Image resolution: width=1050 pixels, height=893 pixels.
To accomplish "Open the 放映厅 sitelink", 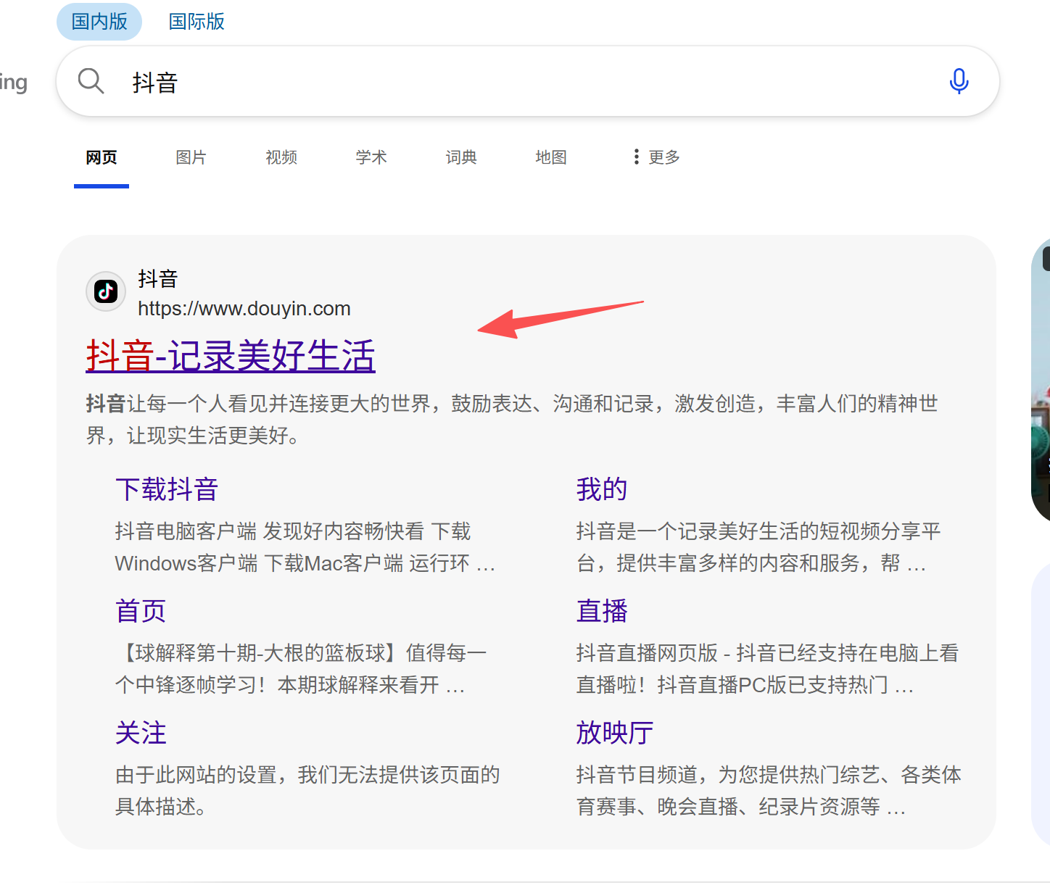I will coord(615,733).
